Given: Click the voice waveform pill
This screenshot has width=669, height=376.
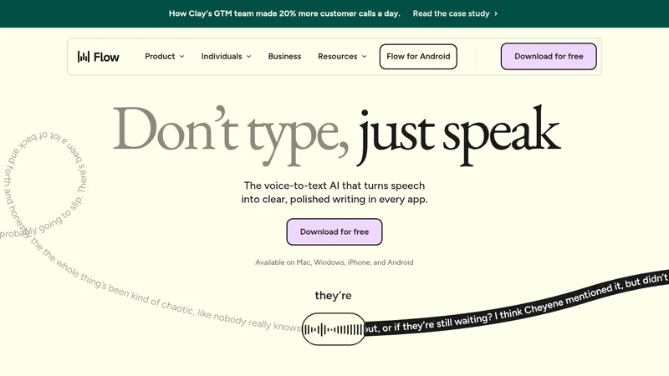Looking at the screenshot, I should click(x=334, y=329).
